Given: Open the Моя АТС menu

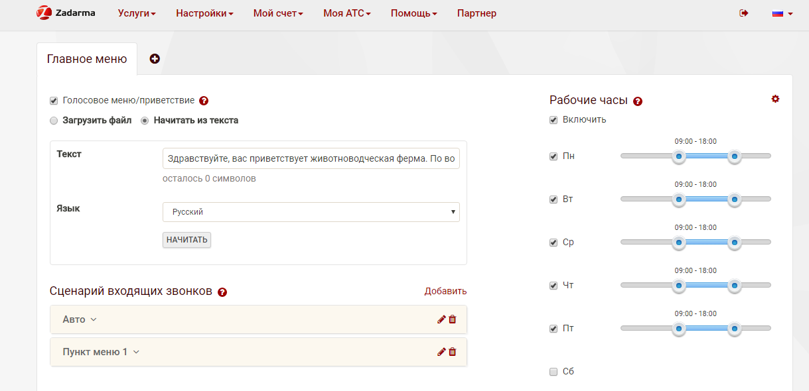Looking at the screenshot, I should coord(346,13).
